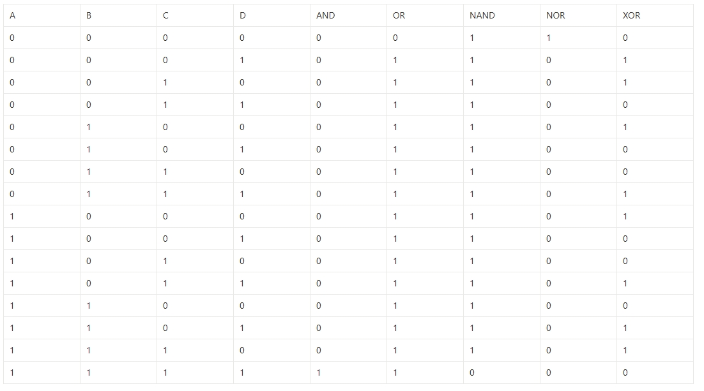This screenshot has height=391, width=704.
Task: Select the XOR result for inputs 1111
Action: 625,373
